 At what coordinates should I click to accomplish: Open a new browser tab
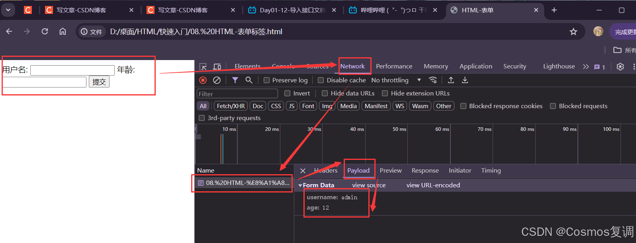[x=554, y=10]
